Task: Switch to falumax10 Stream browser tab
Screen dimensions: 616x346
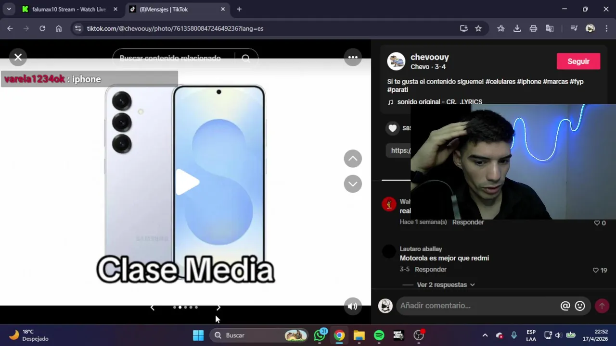Action: pyautogui.click(x=69, y=9)
